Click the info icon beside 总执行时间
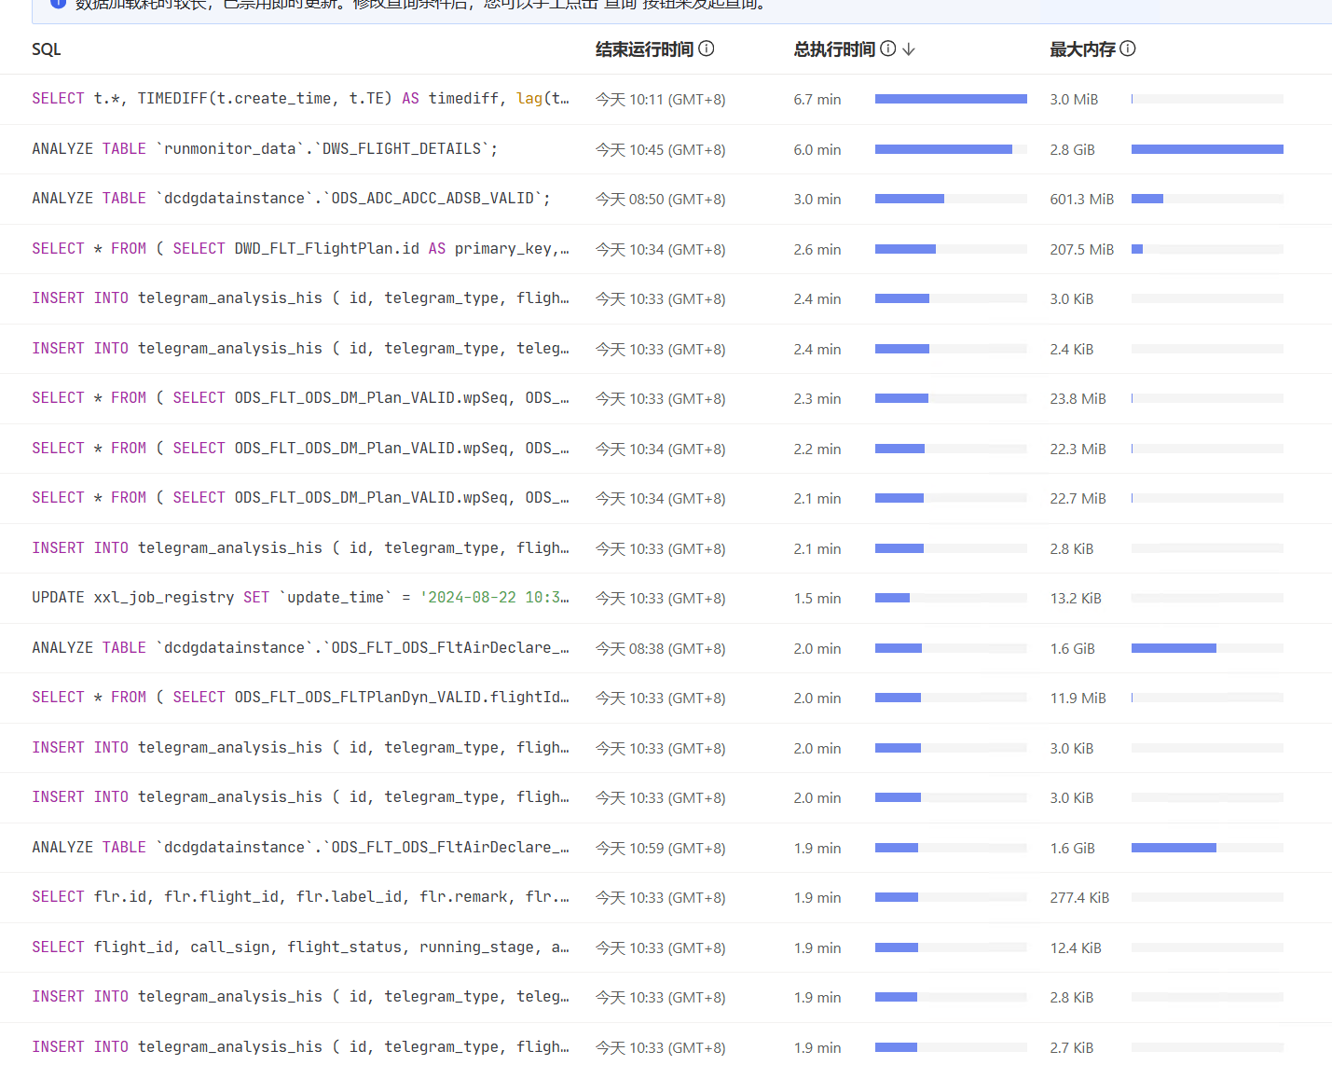The height and width of the screenshot is (1065, 1332). point(887,48)
